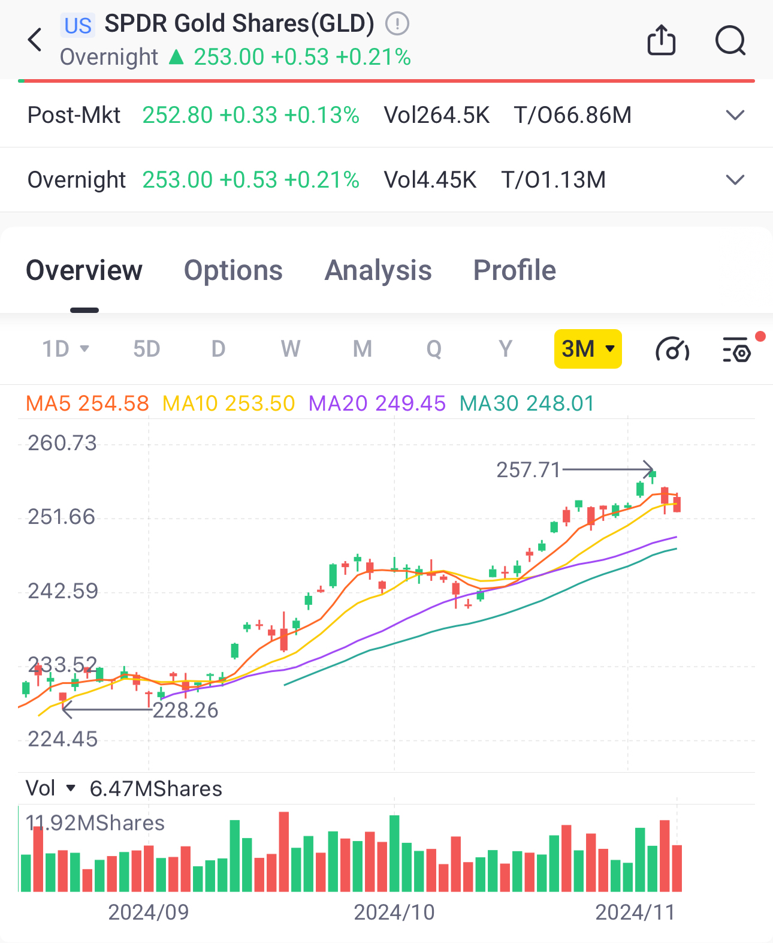Open the Profile tab
The width and height of the screenshot is (773, 943).
pos(515,270)
